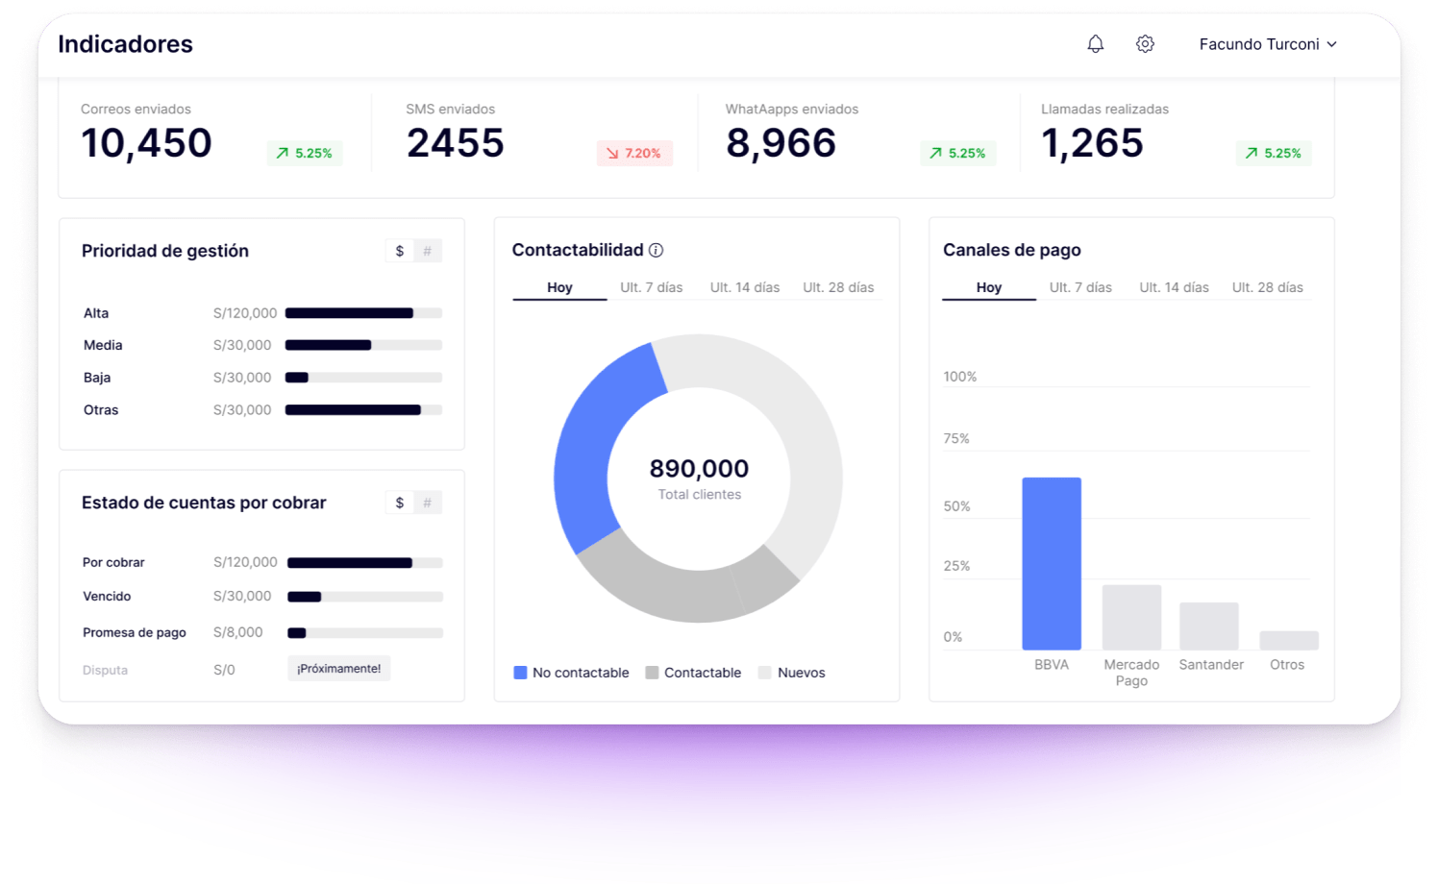Open the notifications bell icon
The width and height of the screenshot is (1438, 884).
click(x=1095, y=44)
